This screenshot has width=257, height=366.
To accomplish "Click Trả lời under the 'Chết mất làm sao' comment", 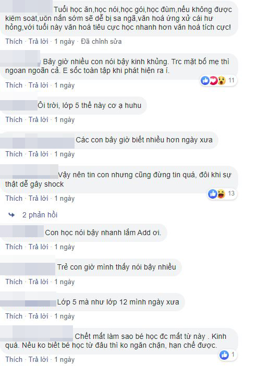I will coord(38,359).
